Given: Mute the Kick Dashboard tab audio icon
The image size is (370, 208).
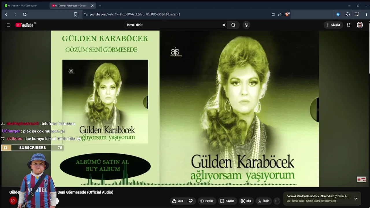Looking at the screenshot, I should (x=9, y=5).
